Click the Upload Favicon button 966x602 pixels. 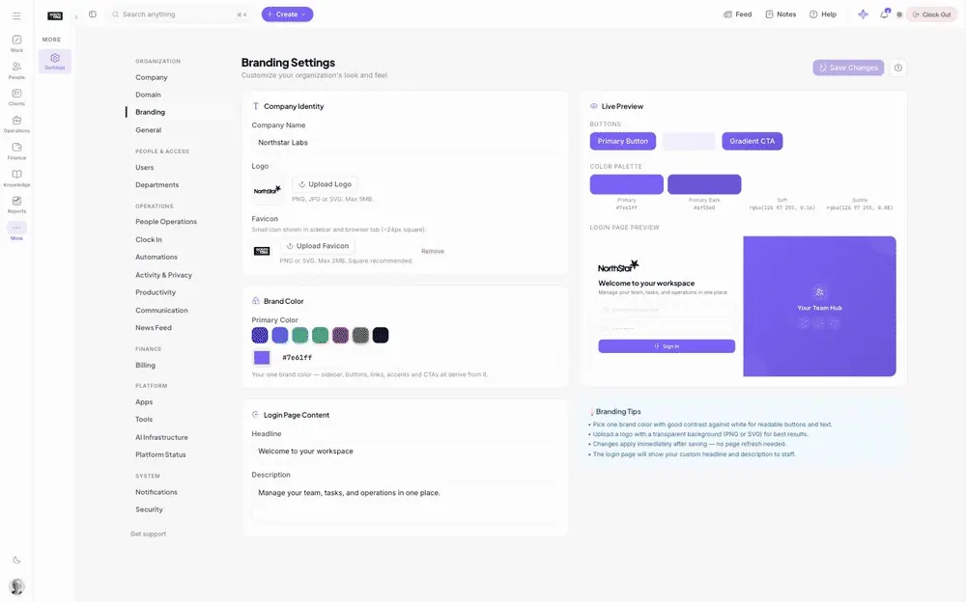pyautogui.click(x=317, y=246)
